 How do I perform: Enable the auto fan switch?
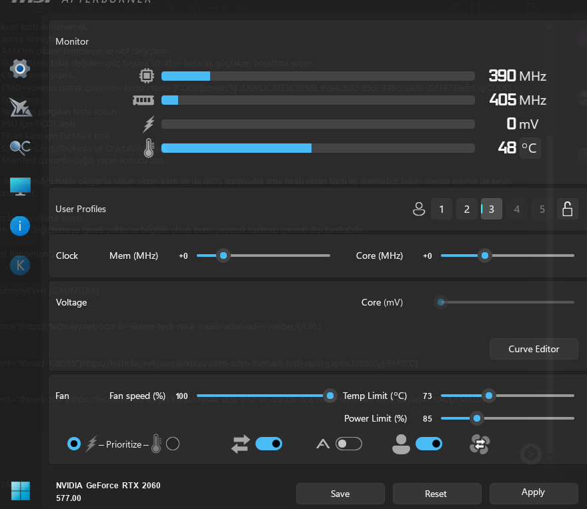tap(349, 444)
